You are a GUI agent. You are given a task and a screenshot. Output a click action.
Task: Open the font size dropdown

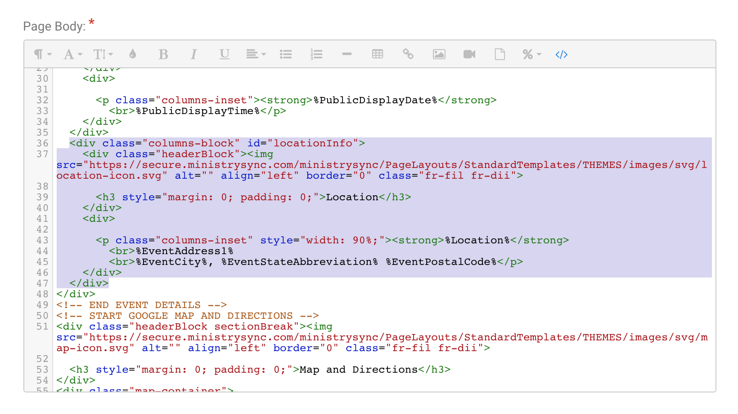(x=103, y=54)
